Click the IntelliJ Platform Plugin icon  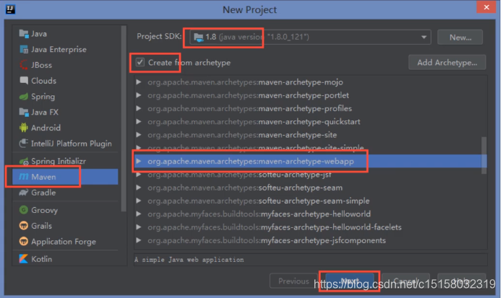coord(24,144)
